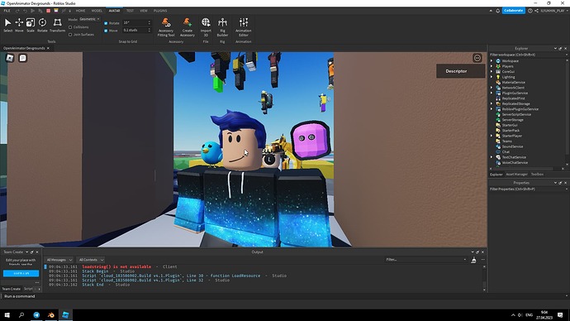Click the Roblox menu icon in viewport

(10, 58)
